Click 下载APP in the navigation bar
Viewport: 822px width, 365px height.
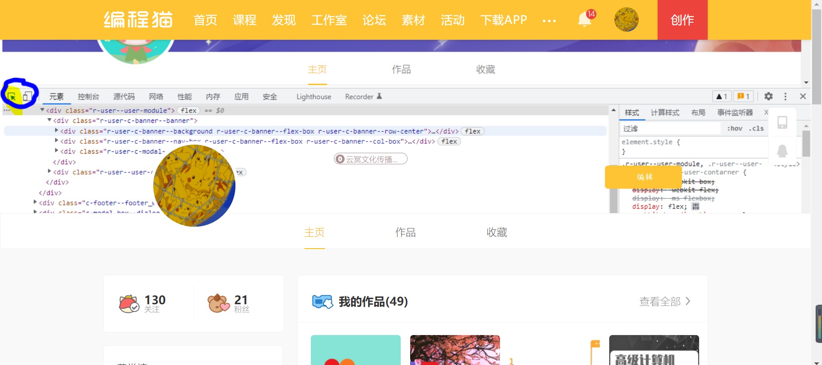coord(503,20)
